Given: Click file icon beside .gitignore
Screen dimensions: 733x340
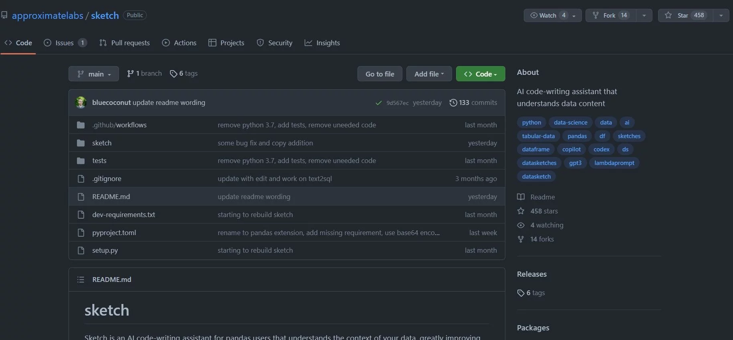Looking at the screenshot, I should (x=81, y=179).
